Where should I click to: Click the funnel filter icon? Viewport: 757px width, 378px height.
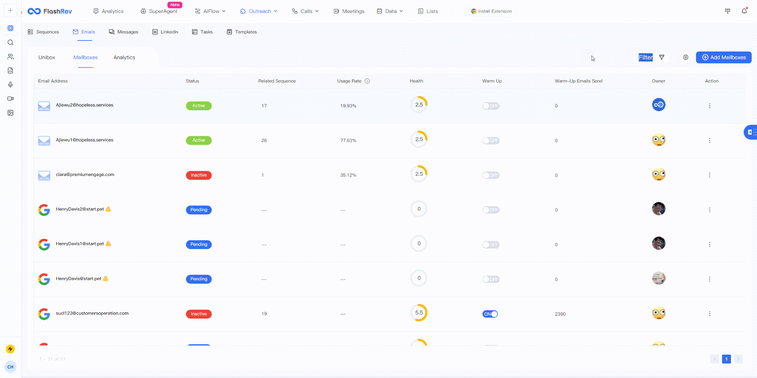pyautogui.click(x=662, y=57)
